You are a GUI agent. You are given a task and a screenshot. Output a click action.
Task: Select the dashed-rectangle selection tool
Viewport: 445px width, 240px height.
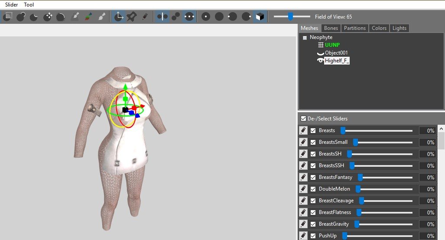pyautogui.click(x=7, y=16)
